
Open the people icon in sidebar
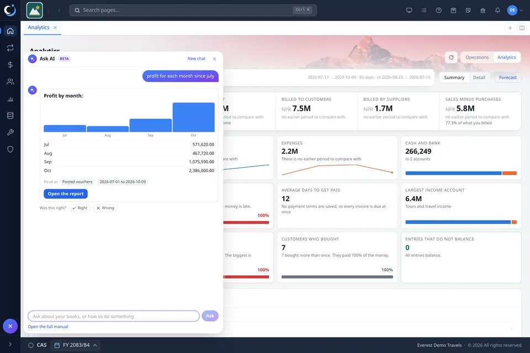pos(10,82)
